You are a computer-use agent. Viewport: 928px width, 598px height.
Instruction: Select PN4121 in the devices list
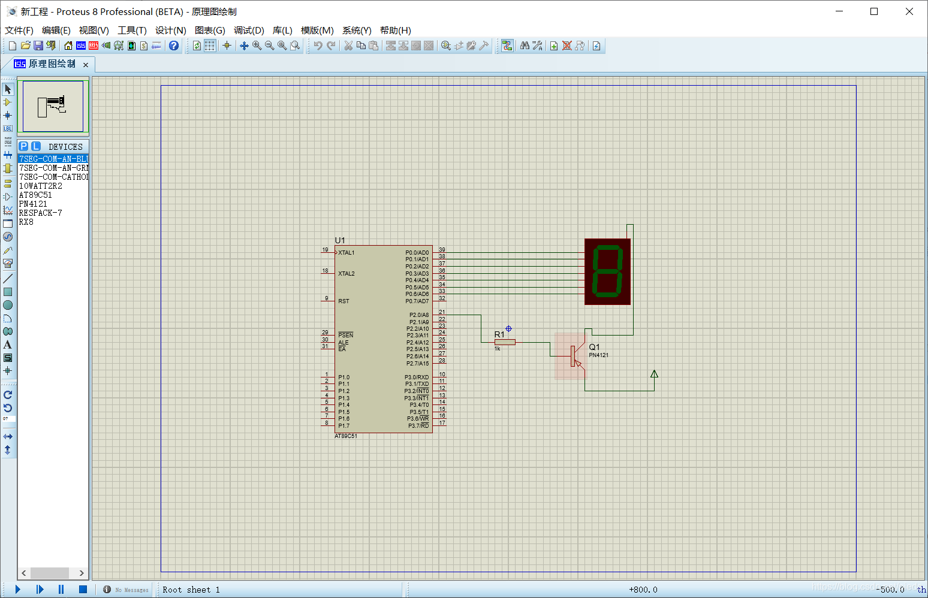[x=53, y=204]
